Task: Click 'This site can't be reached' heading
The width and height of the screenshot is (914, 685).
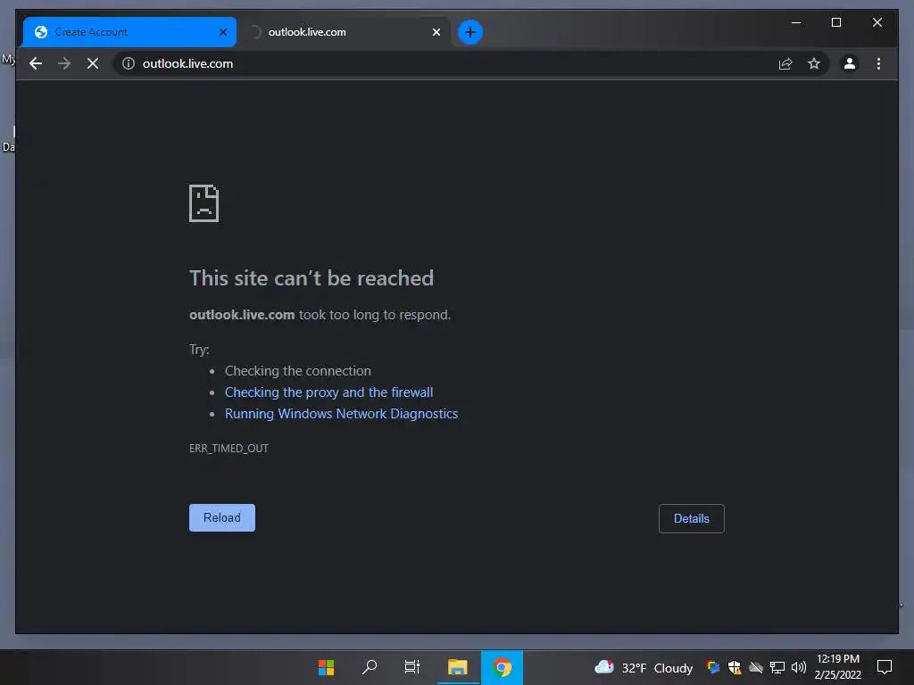Action: tap(312, 278)
